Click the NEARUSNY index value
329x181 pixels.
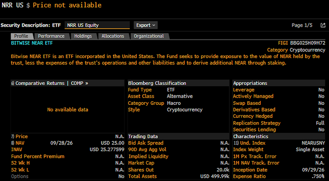[x=313, y=143]
